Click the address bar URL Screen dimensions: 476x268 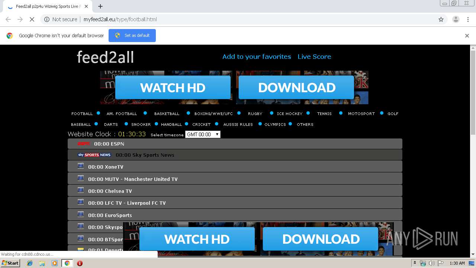coord(120,19)
